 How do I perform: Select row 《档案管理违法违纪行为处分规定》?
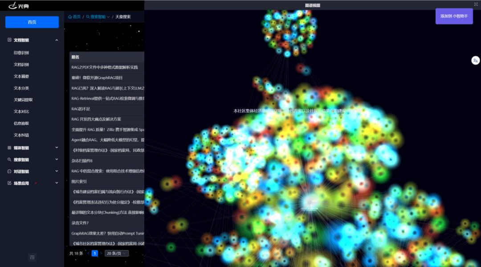[107, 202]
